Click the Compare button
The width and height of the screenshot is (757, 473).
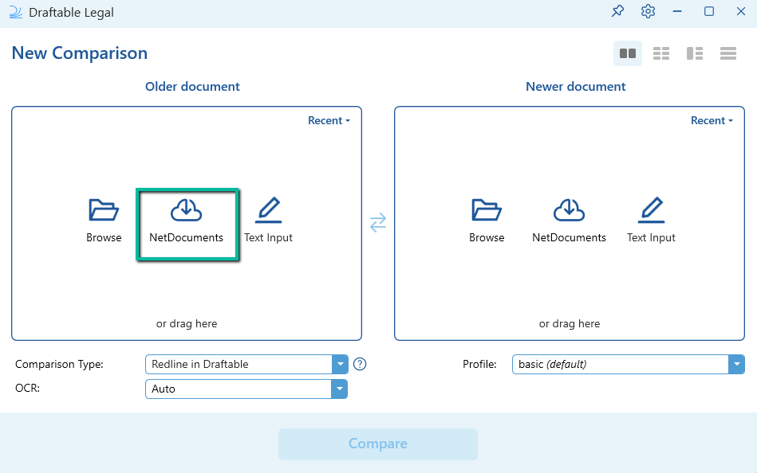tap(378, 444)
